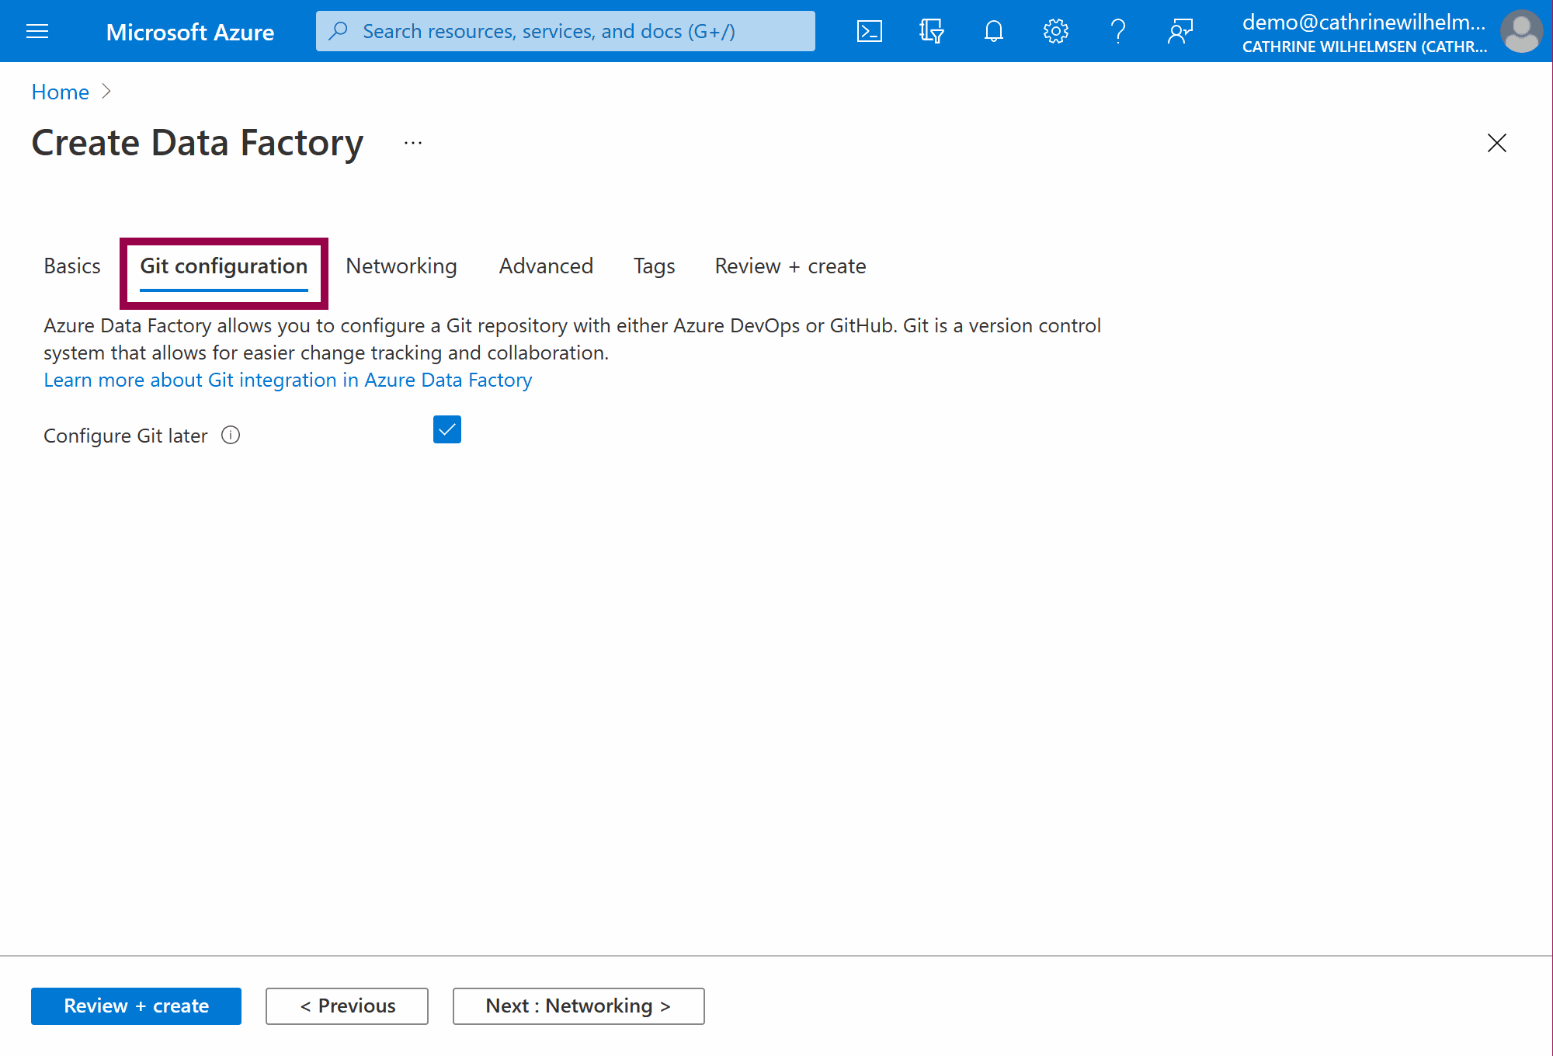This screenshot has width=1553, height=1056.
Task: Launch Cloud Shell from top bar
Action: tap(869, 31)
